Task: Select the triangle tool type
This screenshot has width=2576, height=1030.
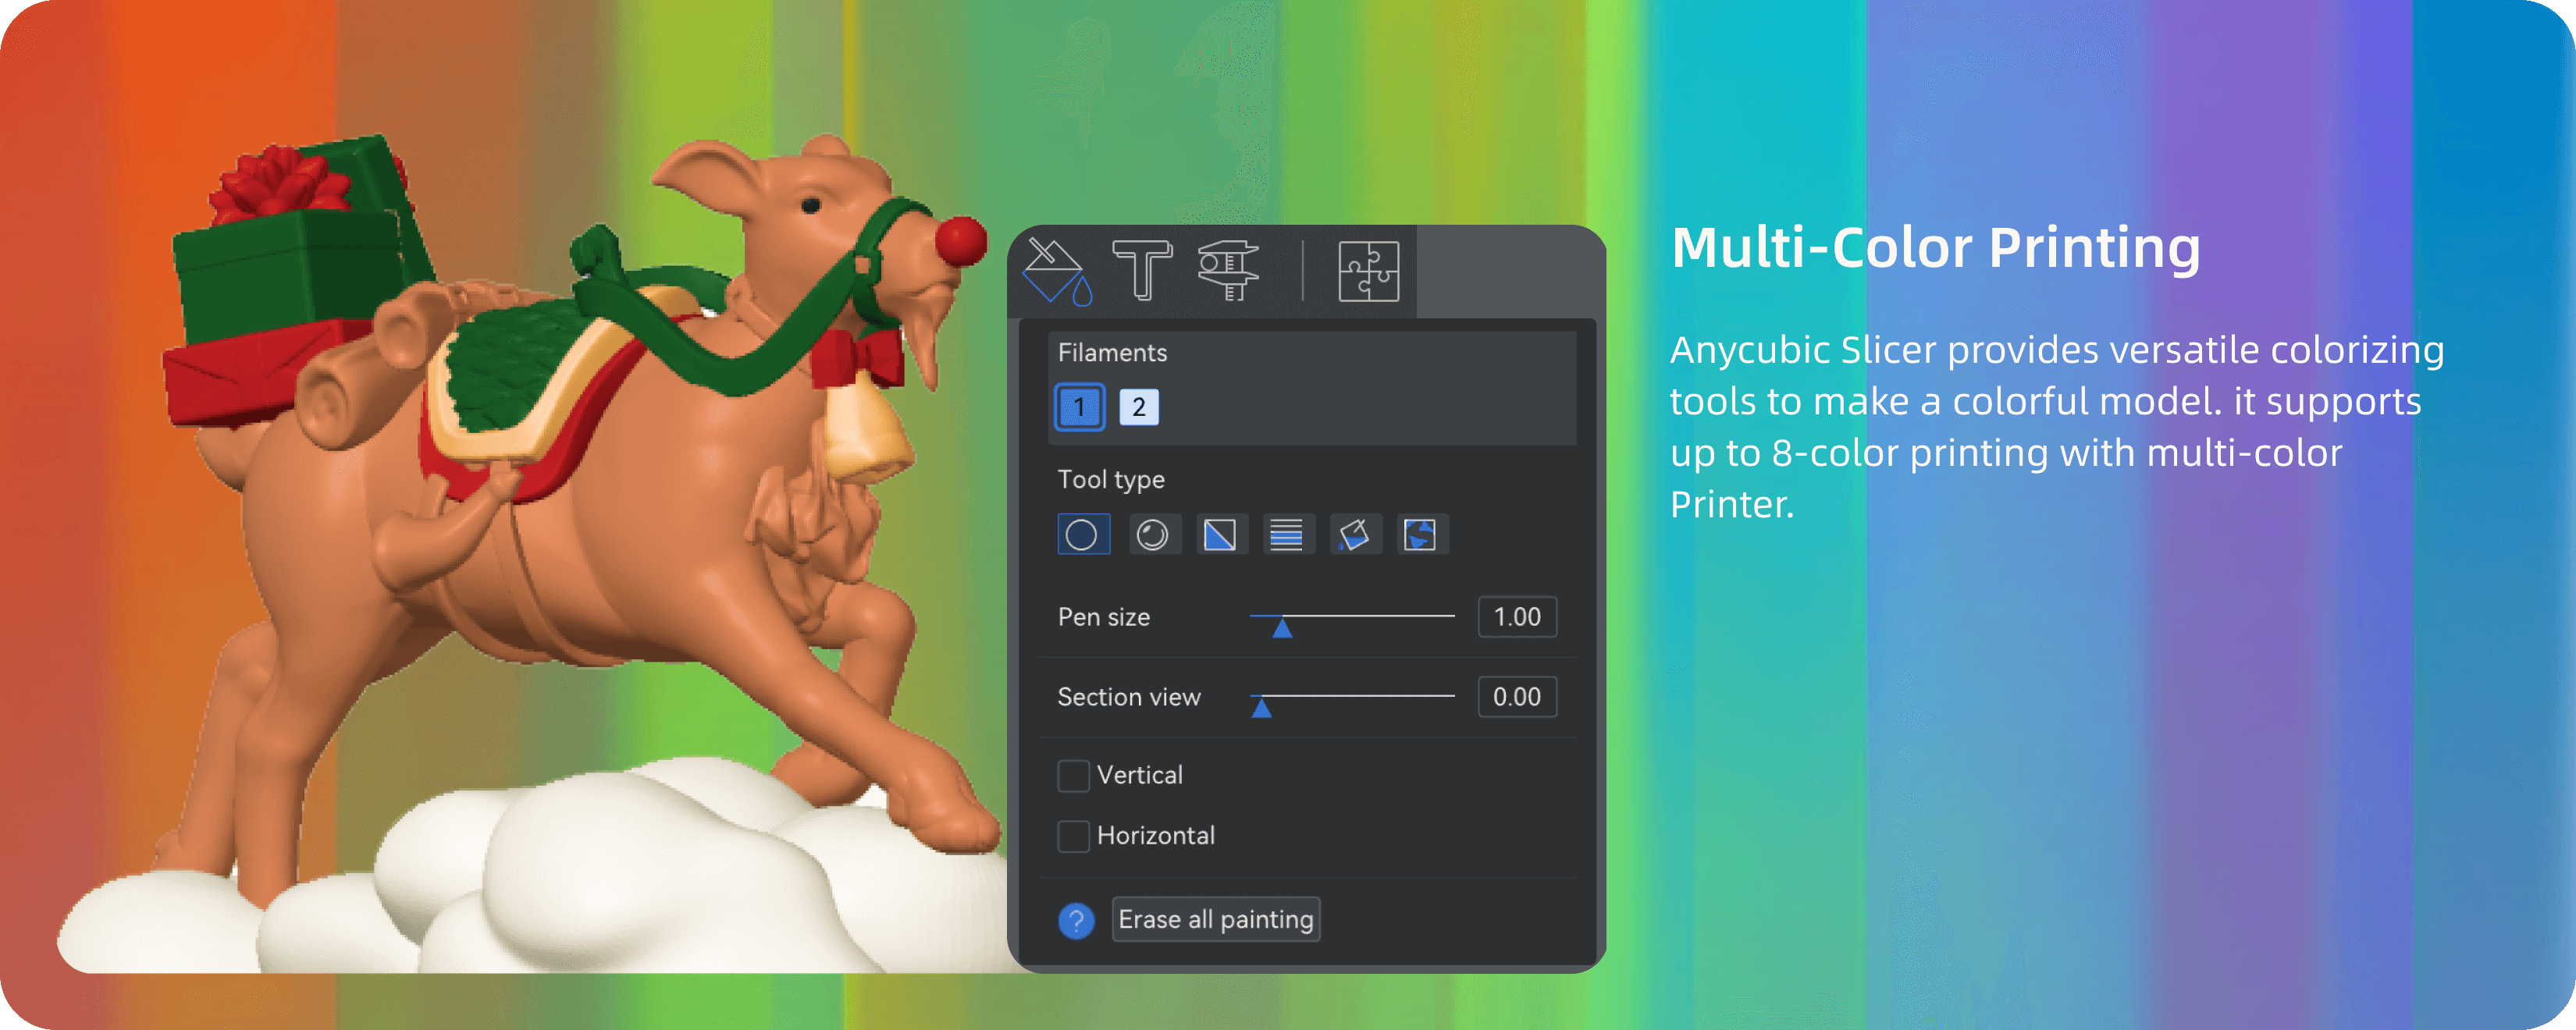Action: point(1220,534)
